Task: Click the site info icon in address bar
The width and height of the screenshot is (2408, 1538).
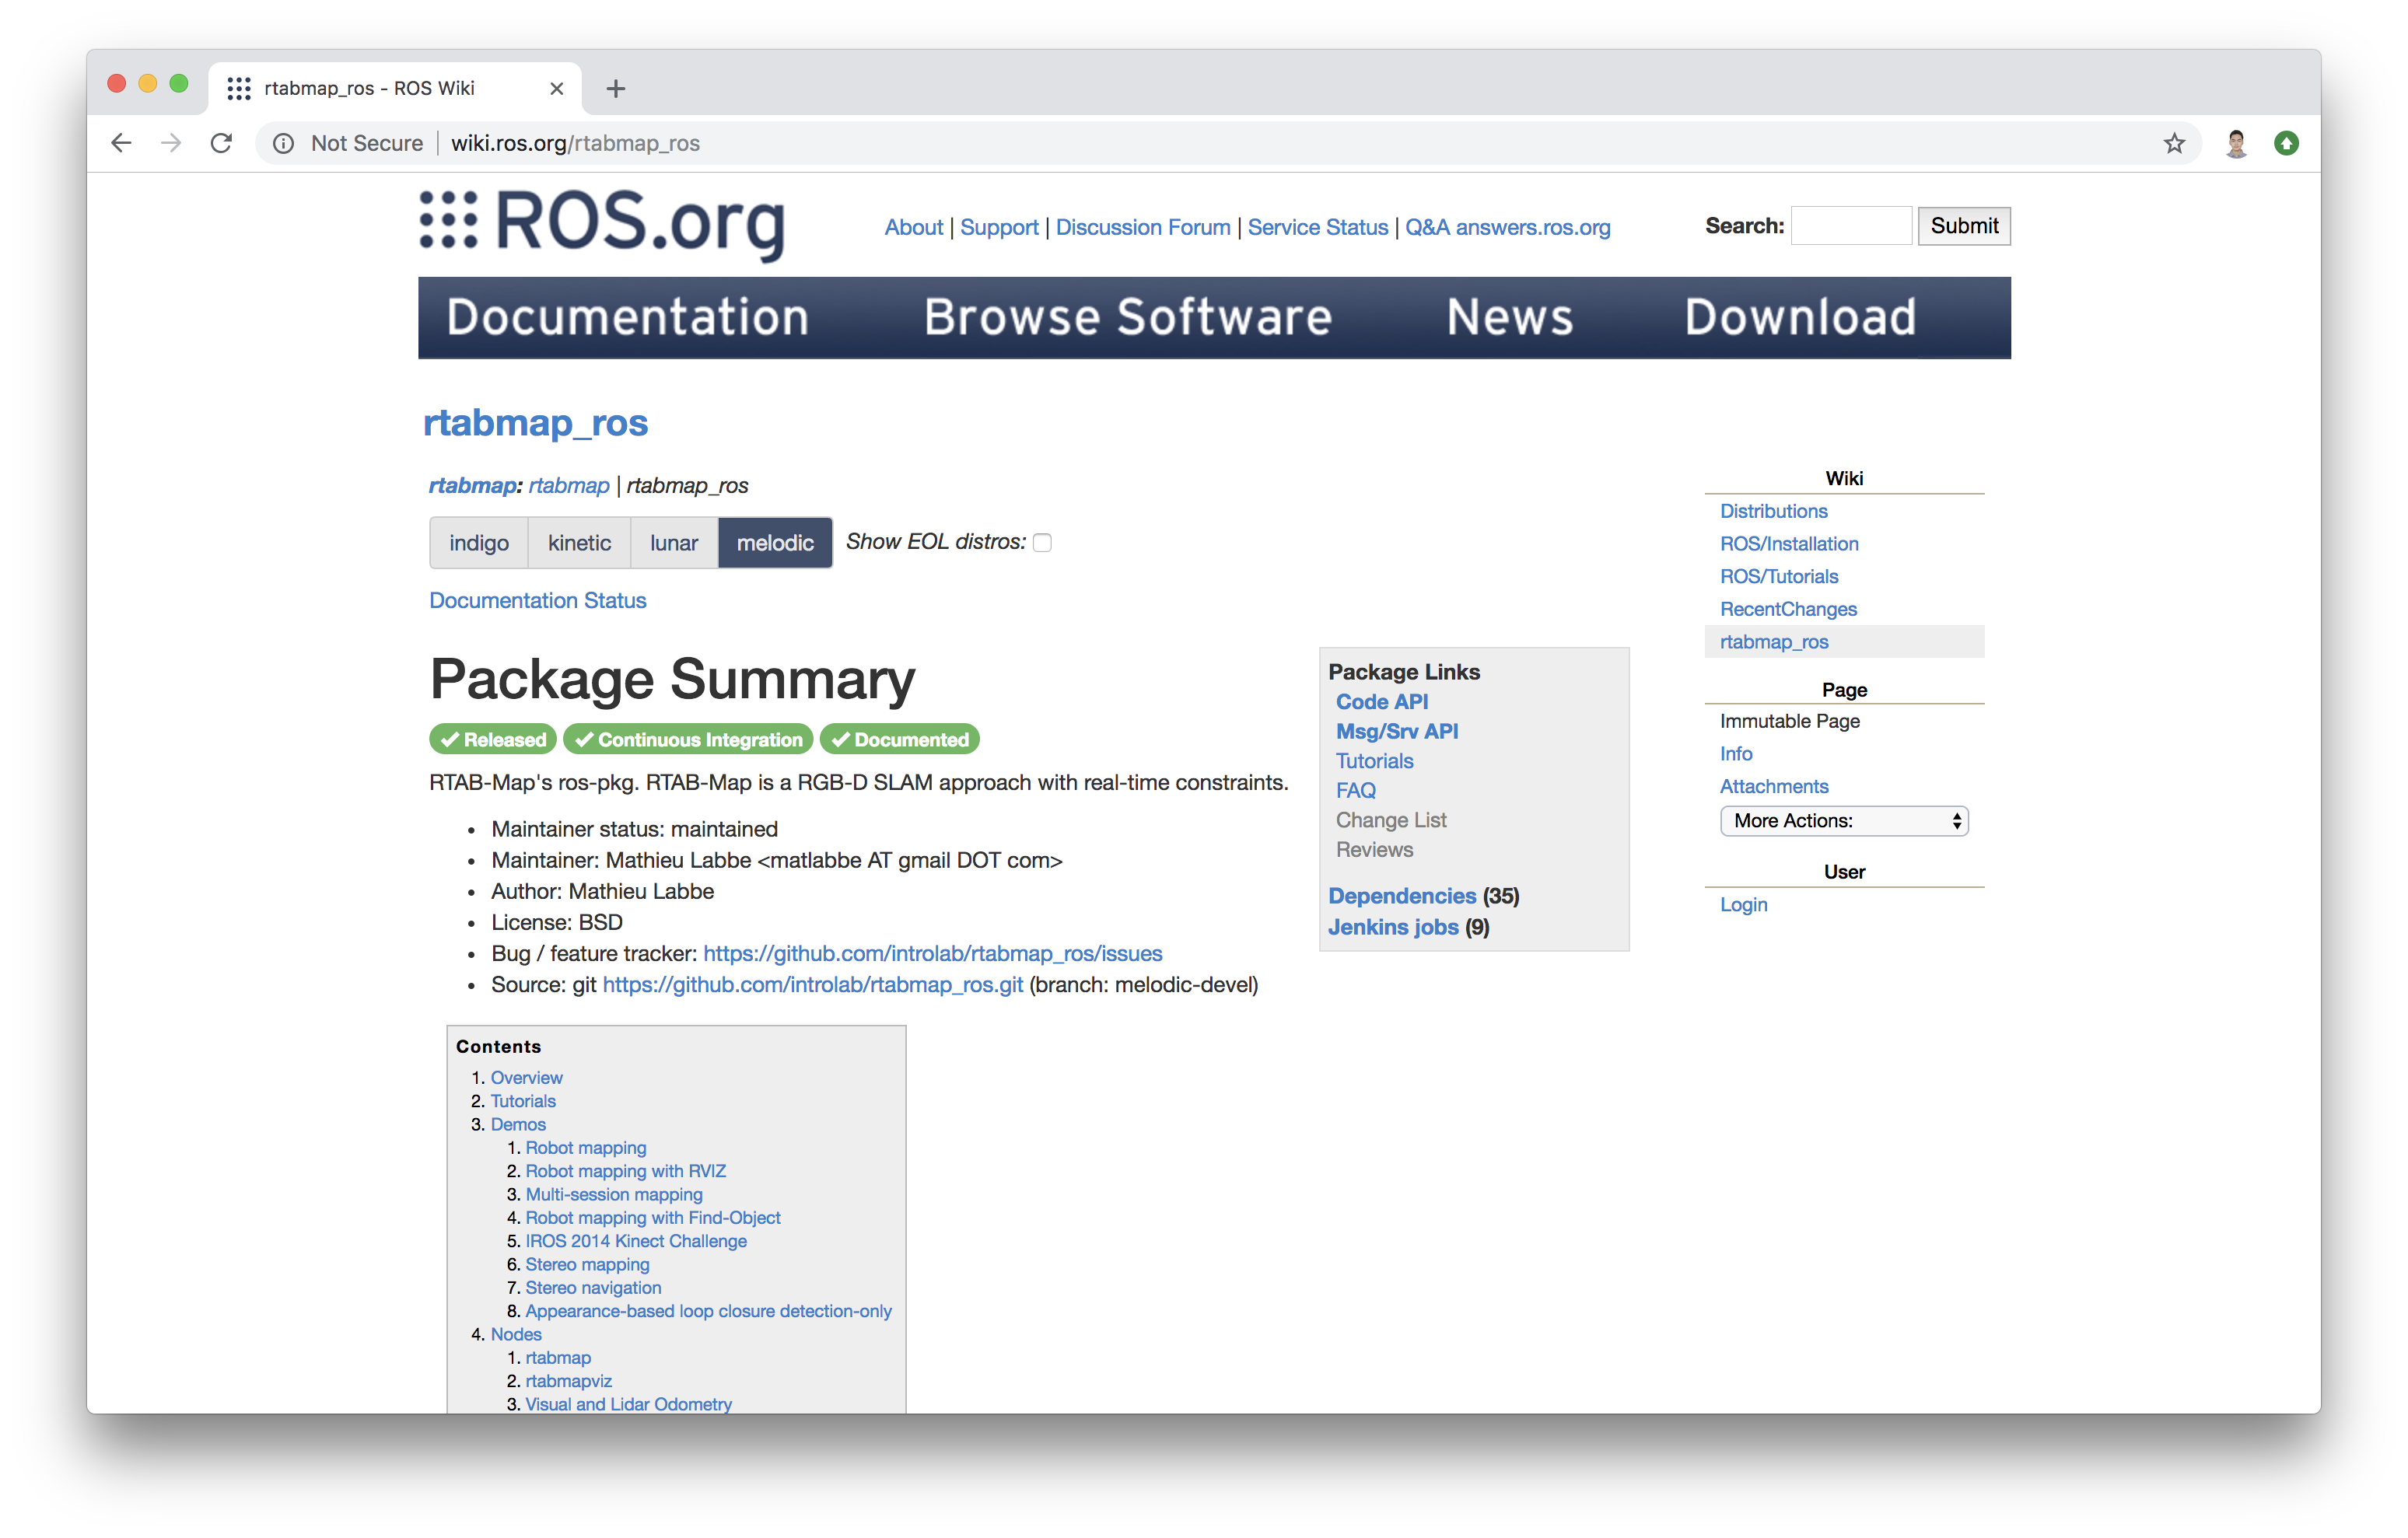Action: tap(284, 143)
